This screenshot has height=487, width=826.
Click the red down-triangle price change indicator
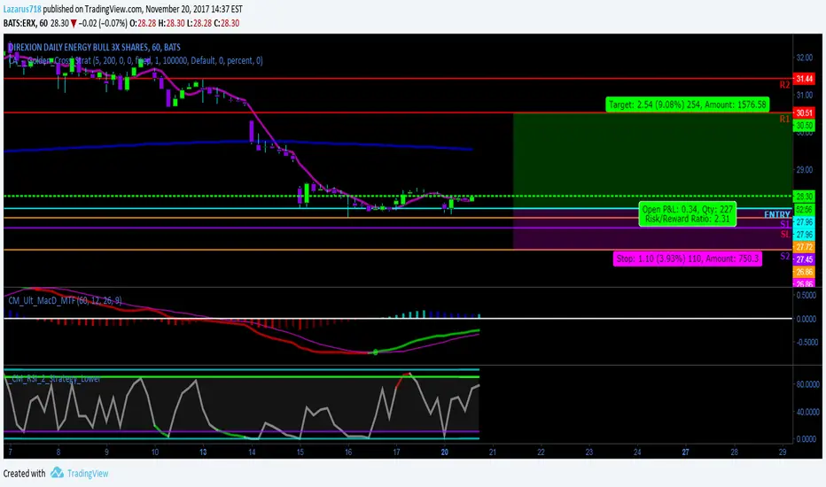74,23
